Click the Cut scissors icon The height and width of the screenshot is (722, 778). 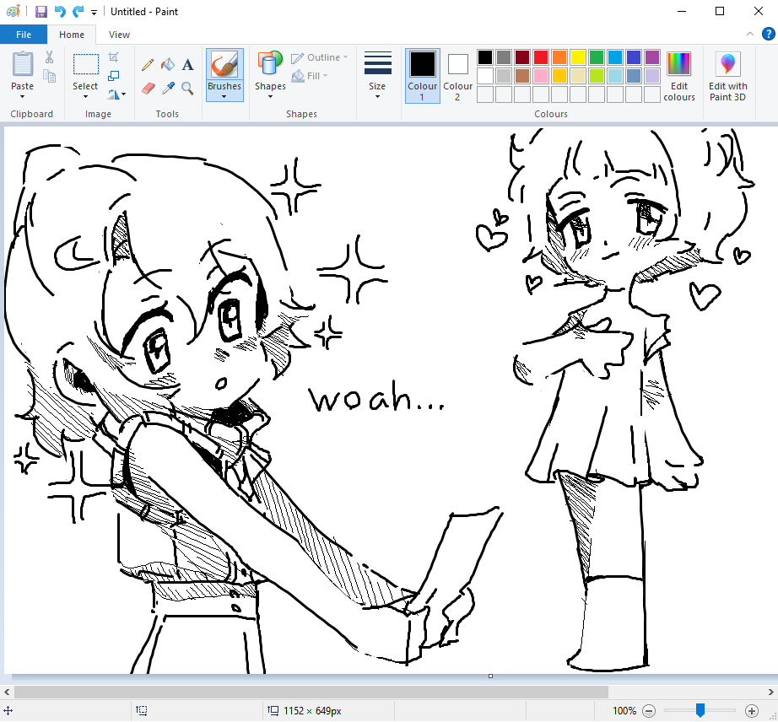(49, 57)
